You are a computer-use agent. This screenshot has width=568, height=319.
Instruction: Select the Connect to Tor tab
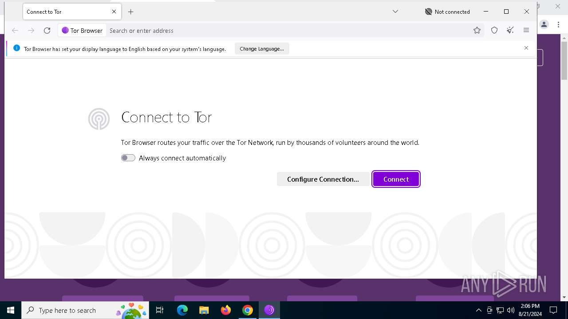pyautogui.click(x=72, y=12)
